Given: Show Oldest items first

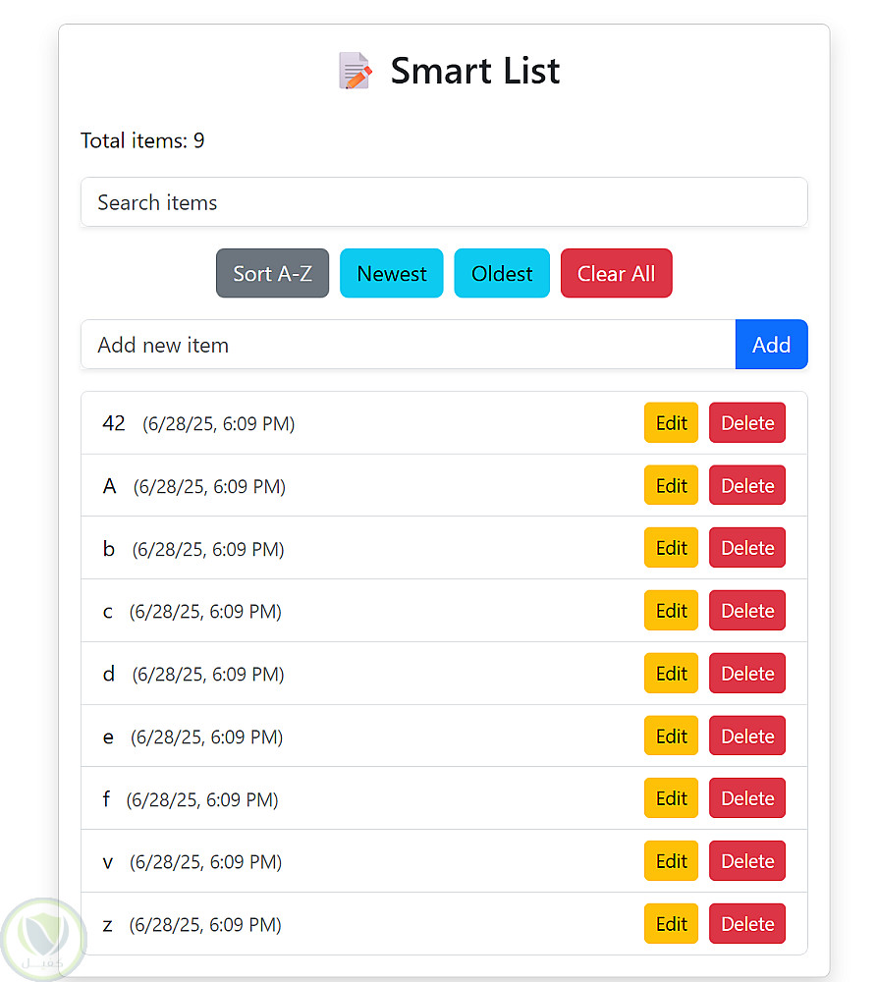Looking at the screenshot, I should coord(502,274).
